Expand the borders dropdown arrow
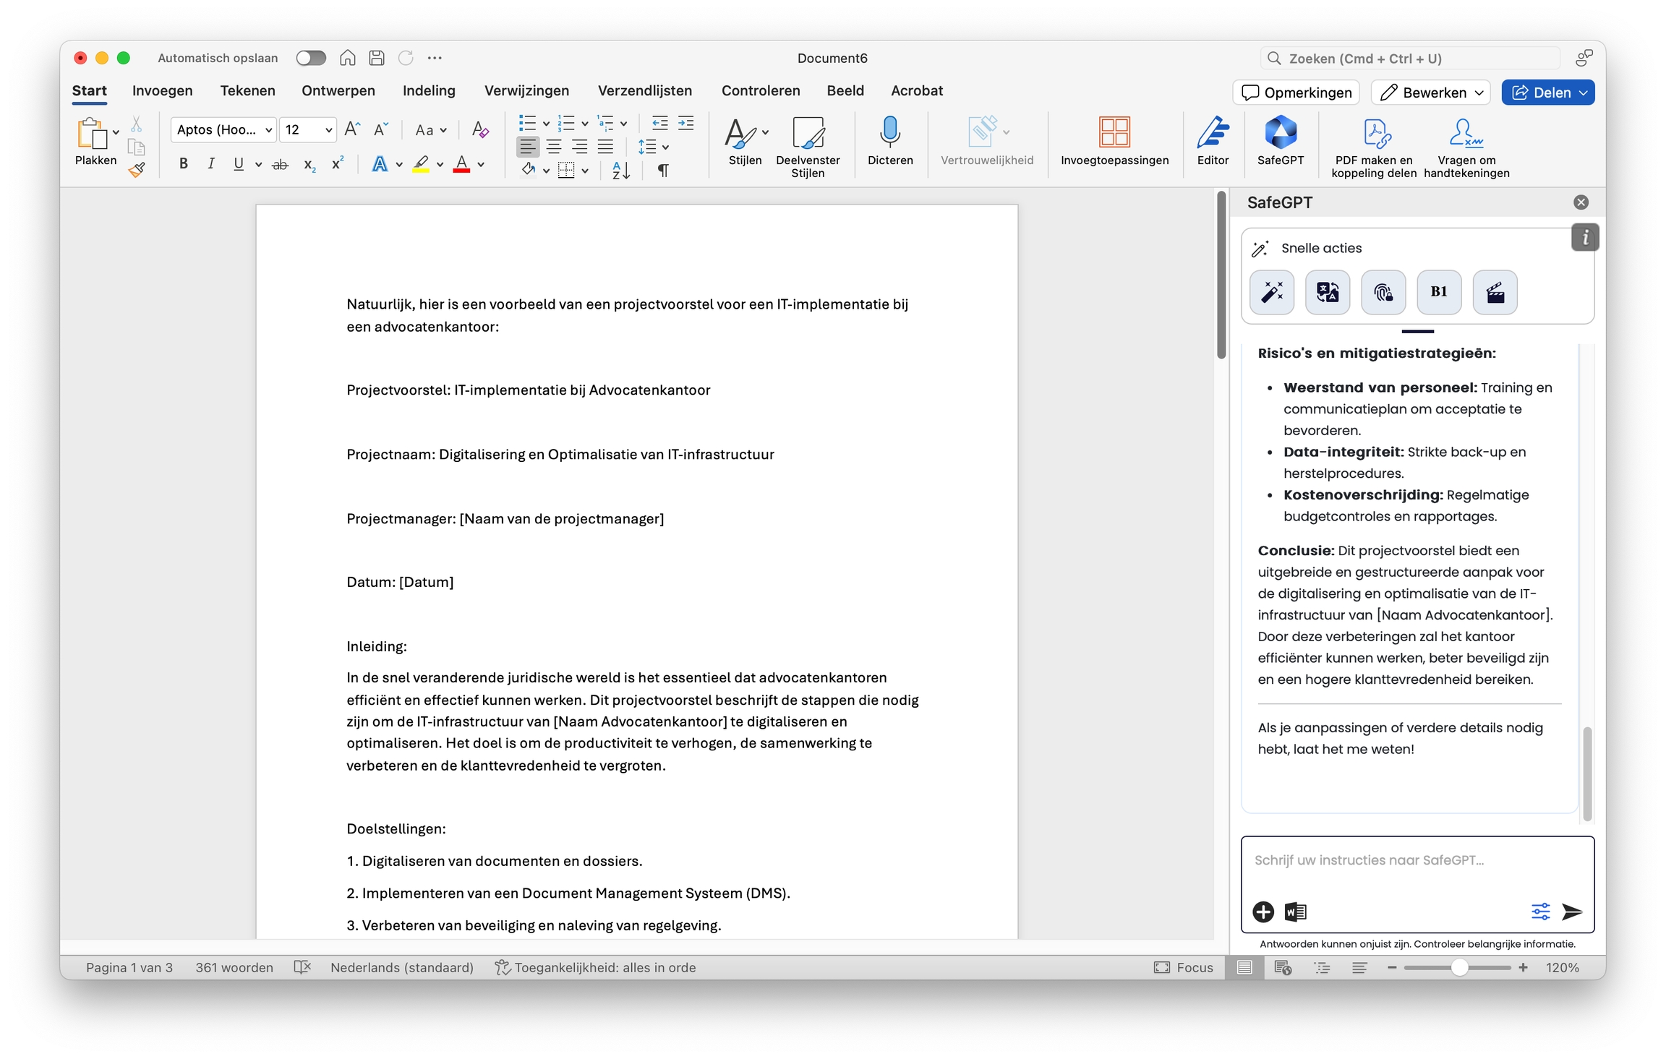 [x=585, y=171]
